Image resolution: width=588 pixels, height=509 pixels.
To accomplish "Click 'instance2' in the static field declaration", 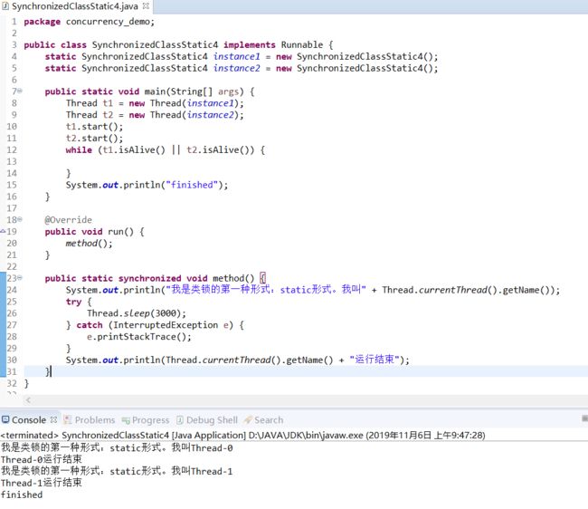I will coord(237,68).
